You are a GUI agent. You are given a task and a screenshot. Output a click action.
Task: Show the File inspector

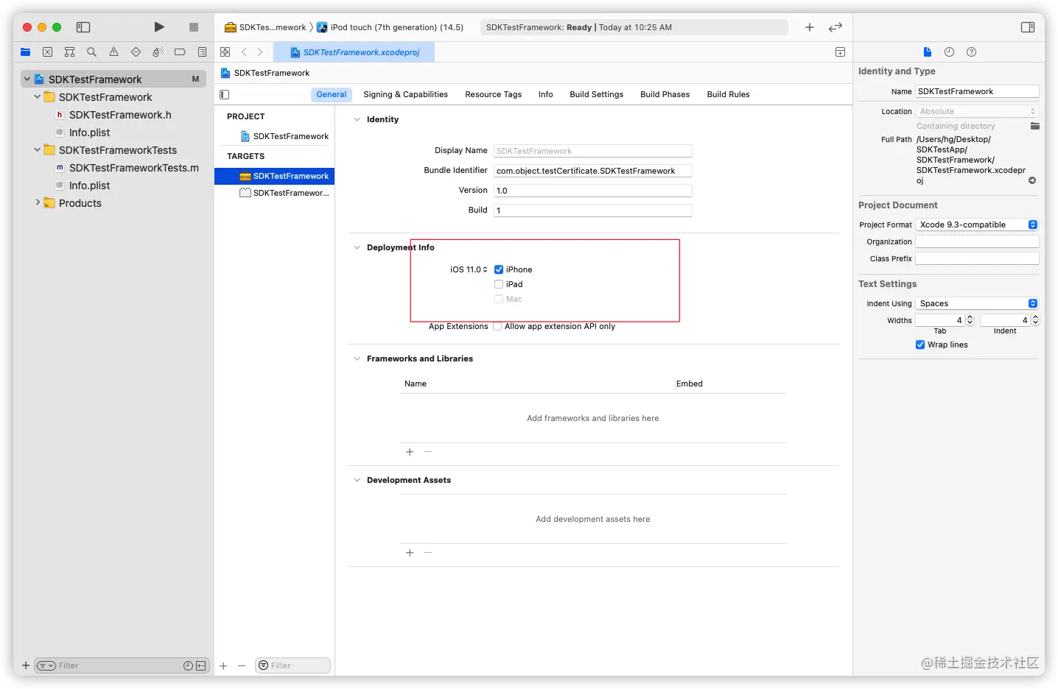click(x=928, y=52)
